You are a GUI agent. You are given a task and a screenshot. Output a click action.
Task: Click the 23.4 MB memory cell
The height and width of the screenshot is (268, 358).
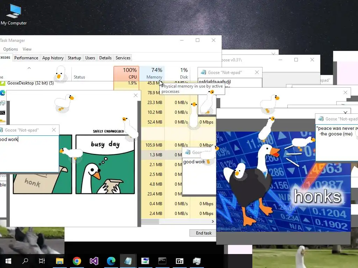[155, 194]
